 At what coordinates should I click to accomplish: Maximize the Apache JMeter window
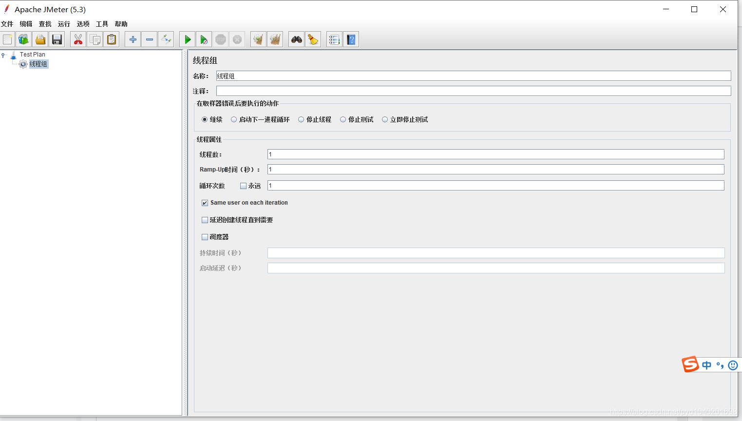pyautogui.click(x=694, y=9)
